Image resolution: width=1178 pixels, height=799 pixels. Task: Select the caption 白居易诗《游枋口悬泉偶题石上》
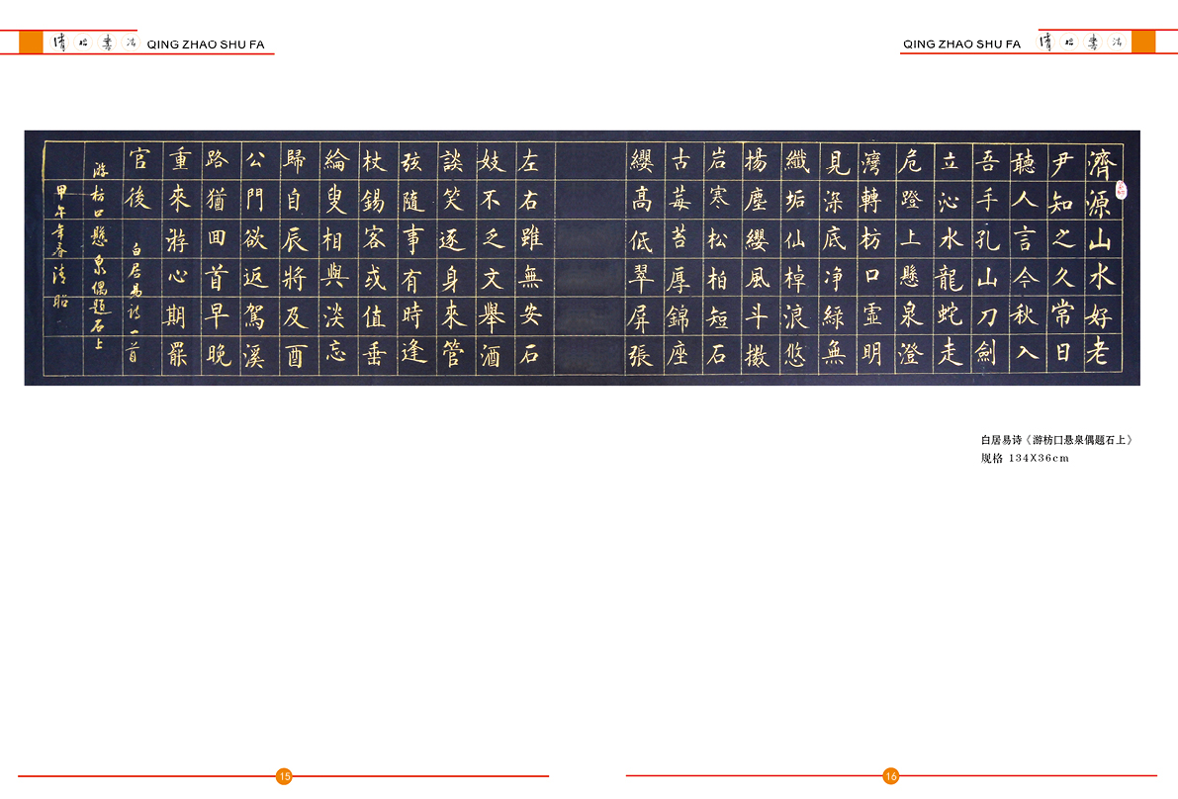(1055, 440)
